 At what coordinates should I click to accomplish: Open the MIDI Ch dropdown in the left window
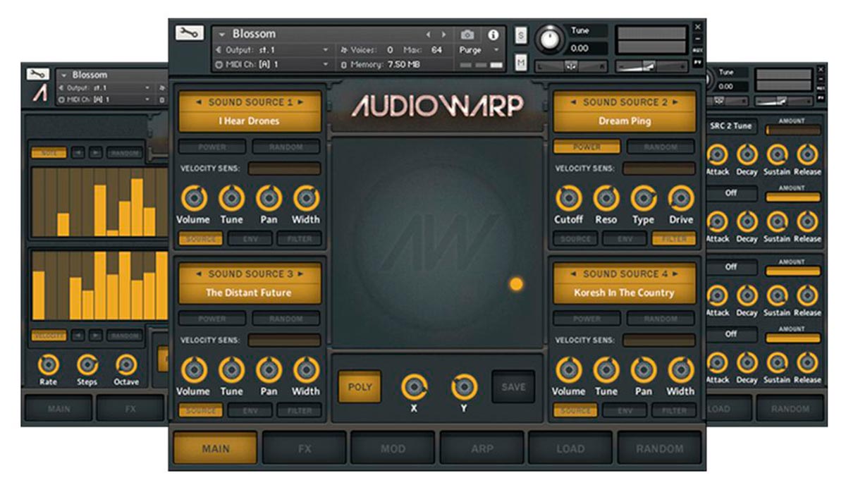[x=148, y=99]
